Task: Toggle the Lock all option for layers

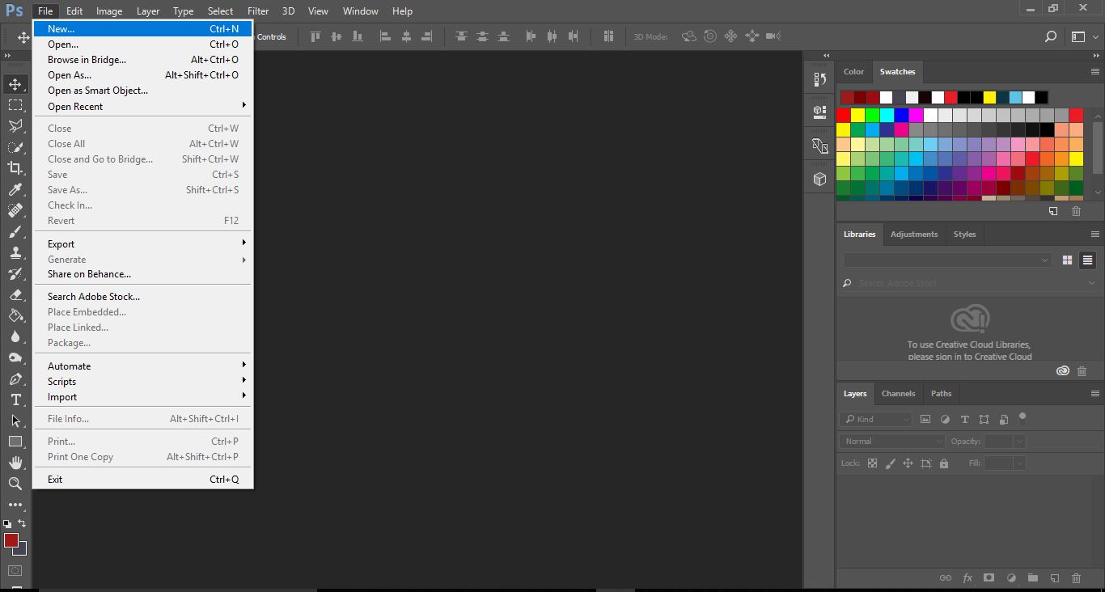Action: (x=943, y=463)
